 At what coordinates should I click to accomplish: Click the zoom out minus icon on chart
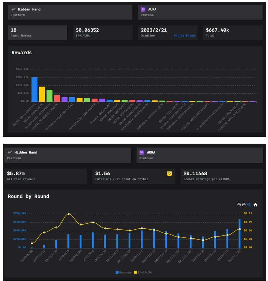point(244,205)
